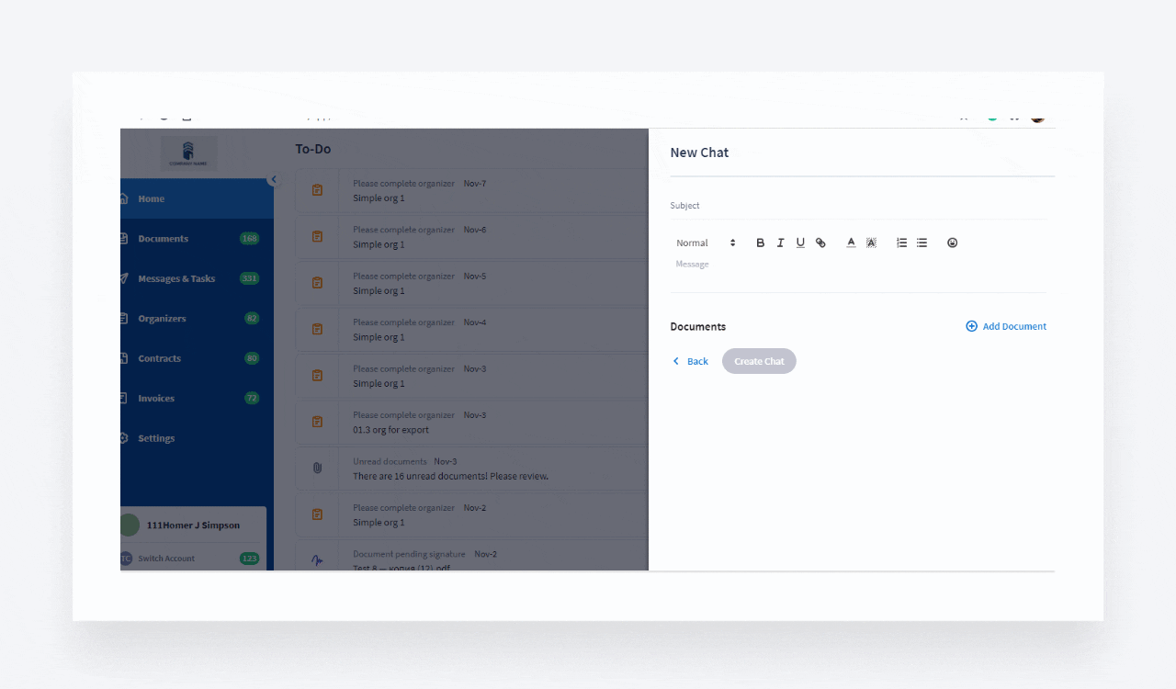Open the text color picker
1176x689 pixels.
click(x=851, y=243)
